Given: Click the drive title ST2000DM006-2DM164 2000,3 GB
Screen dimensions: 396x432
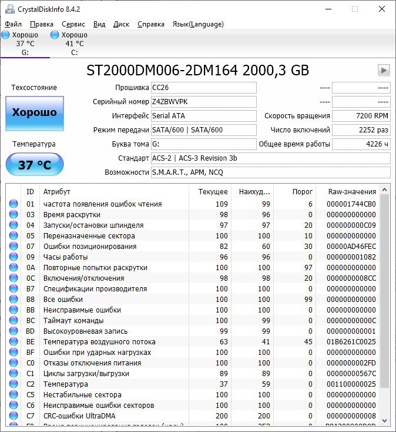Looking at the screenshot, I should click(198, 70).
